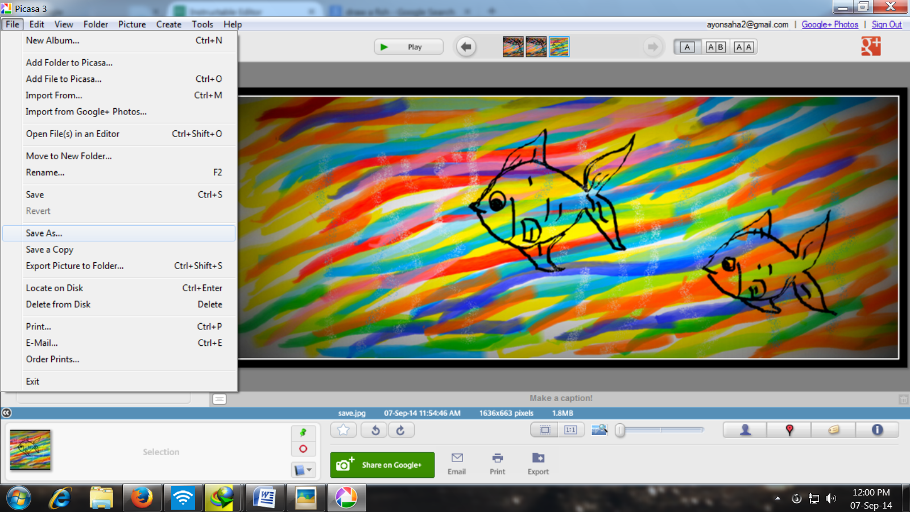Screen dimensions: 910x512
Task: Select Print... from File menu
Action: pyautogui.click(x=119, y=327)
